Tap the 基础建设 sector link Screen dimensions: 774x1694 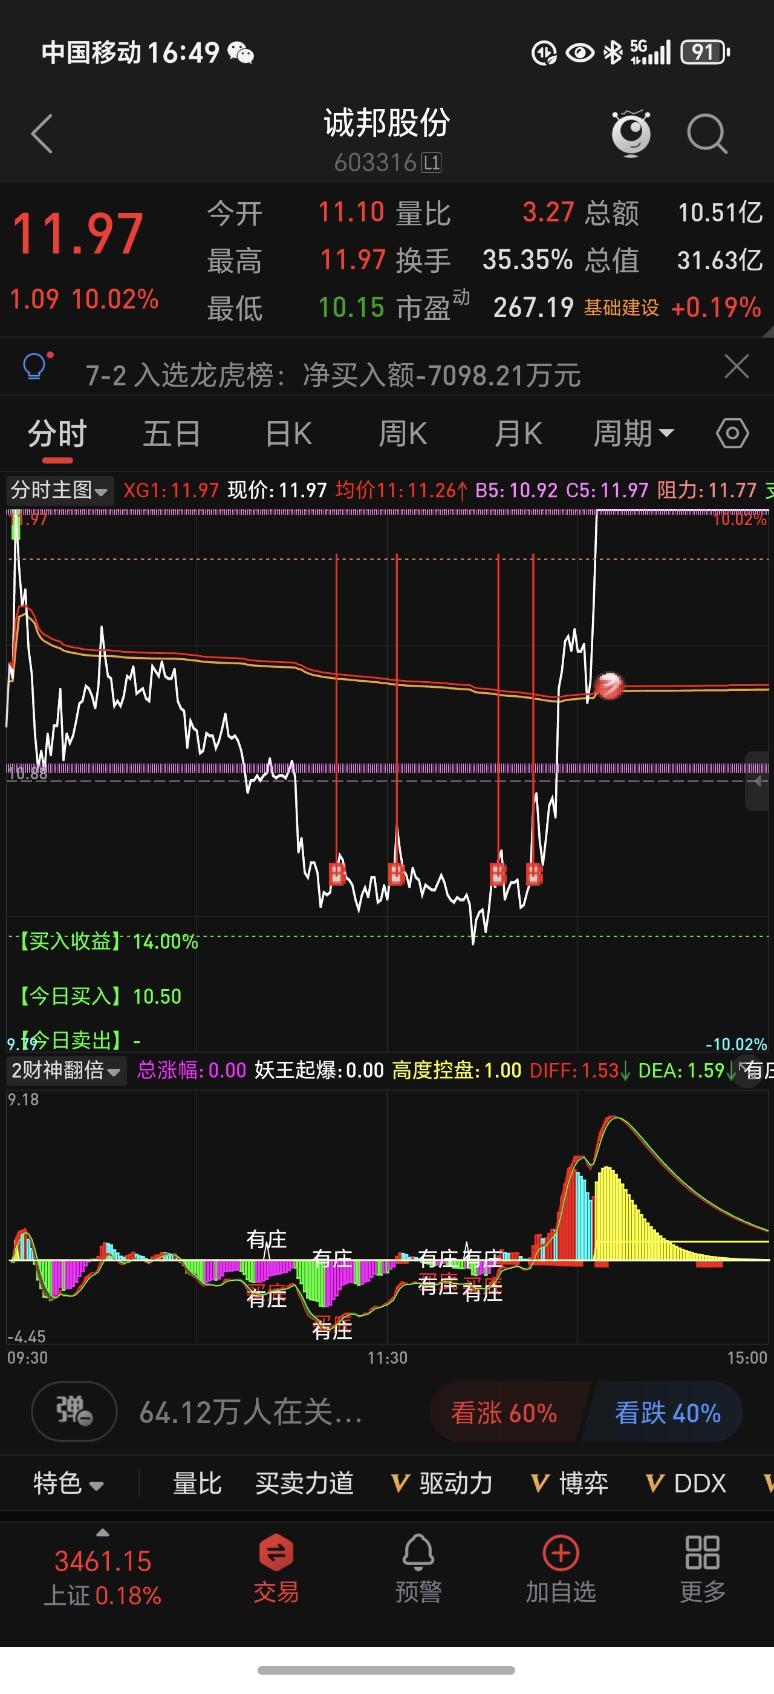tap(622, 308)
